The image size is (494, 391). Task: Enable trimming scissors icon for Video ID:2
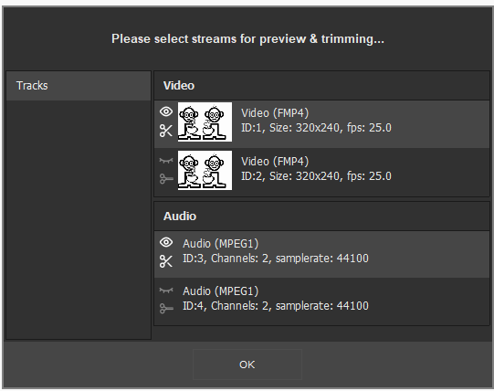(166, 179)
